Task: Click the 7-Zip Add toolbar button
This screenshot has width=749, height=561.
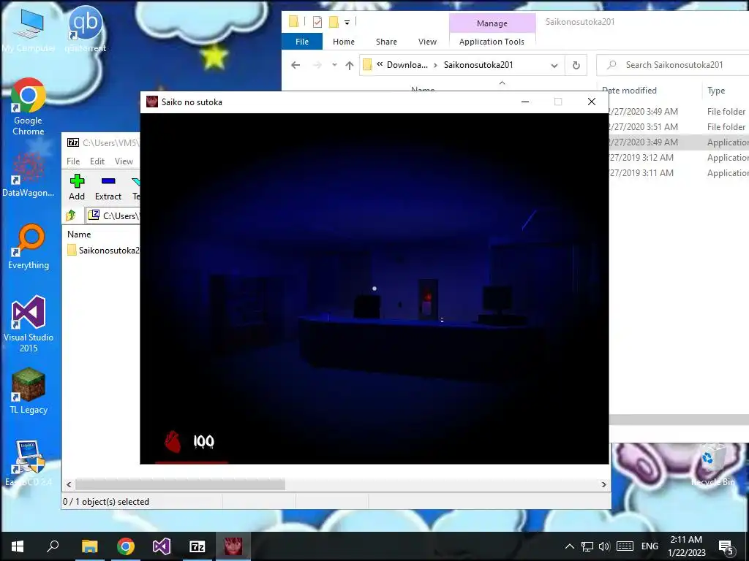Action: tap(76, 188)
